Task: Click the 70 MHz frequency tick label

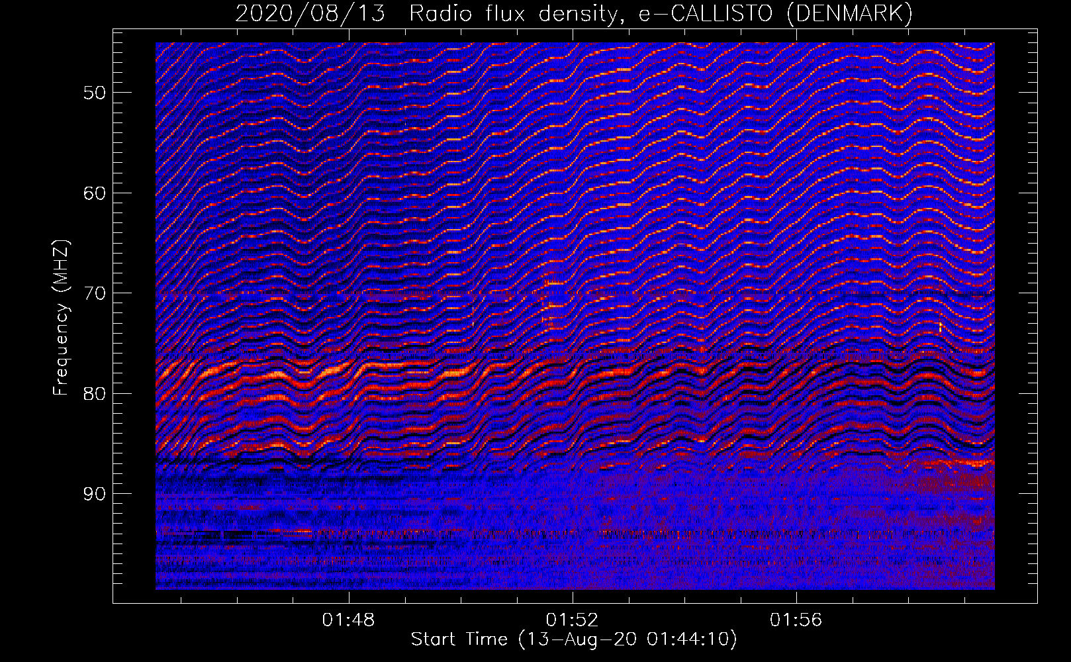Action: [x=95, y=293]
